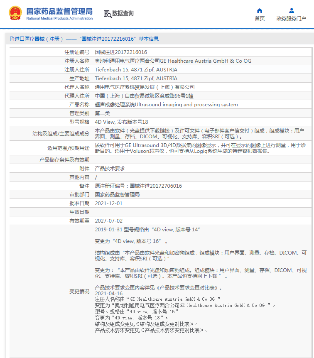Click the 结构及组成 description text
The height and width of the screenshot is (358, 314).
click(199, 134)
